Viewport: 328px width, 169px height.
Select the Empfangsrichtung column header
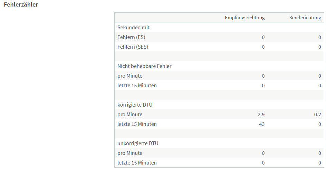pyautogui.click(x=245, y=18)
